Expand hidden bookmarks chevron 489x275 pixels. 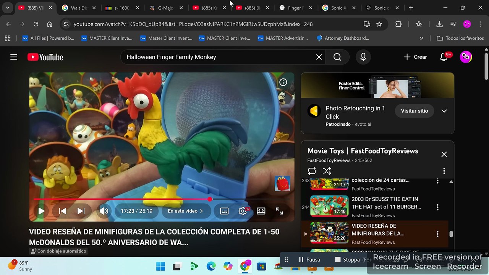(421, 38)
